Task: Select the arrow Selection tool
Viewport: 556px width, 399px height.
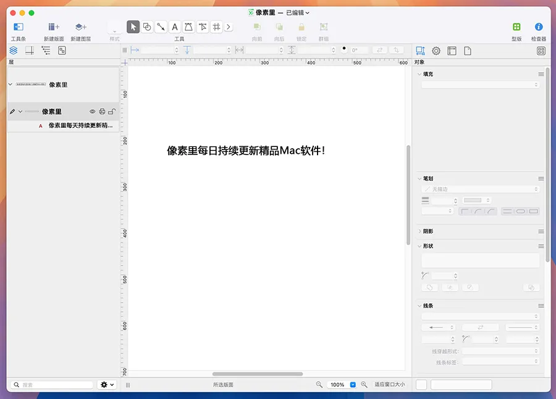Action: [x=133, y=27]
